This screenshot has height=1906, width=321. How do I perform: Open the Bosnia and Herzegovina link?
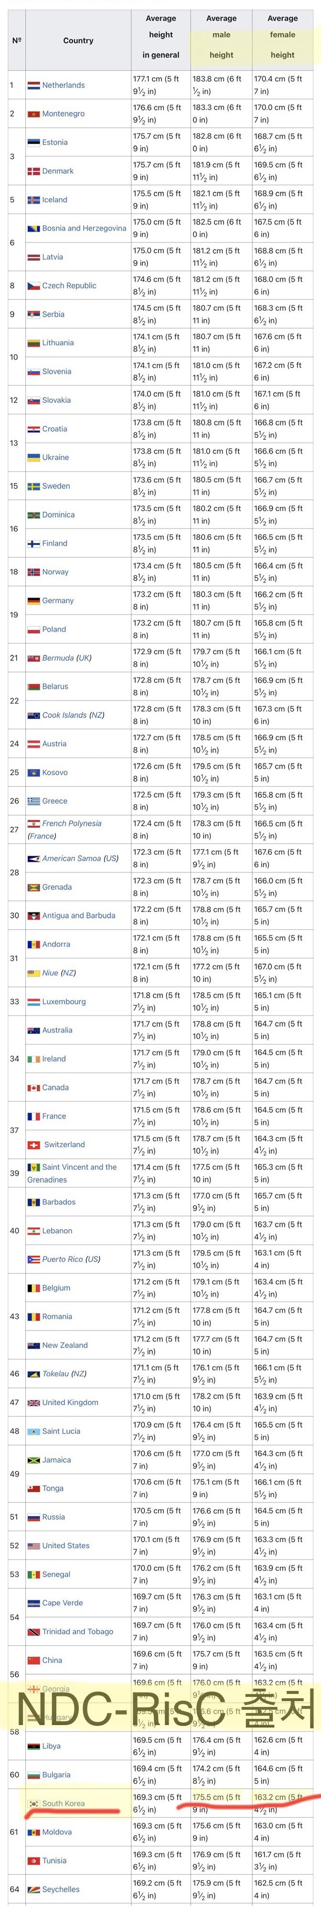84,229
